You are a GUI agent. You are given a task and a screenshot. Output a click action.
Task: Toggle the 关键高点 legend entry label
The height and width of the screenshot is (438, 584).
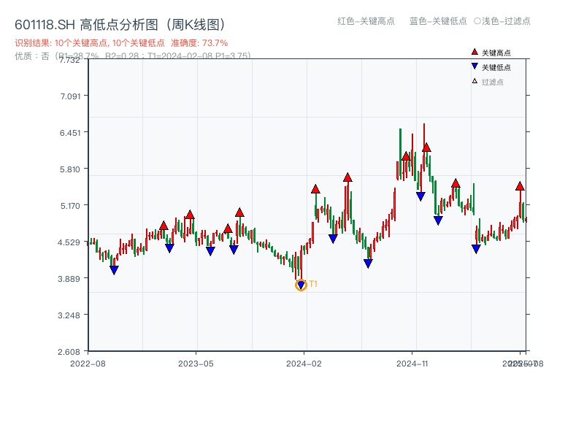click(x=496, y=53)
